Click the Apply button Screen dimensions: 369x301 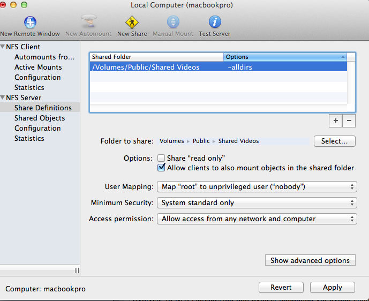pyautogui.click(x=332, y=288)
